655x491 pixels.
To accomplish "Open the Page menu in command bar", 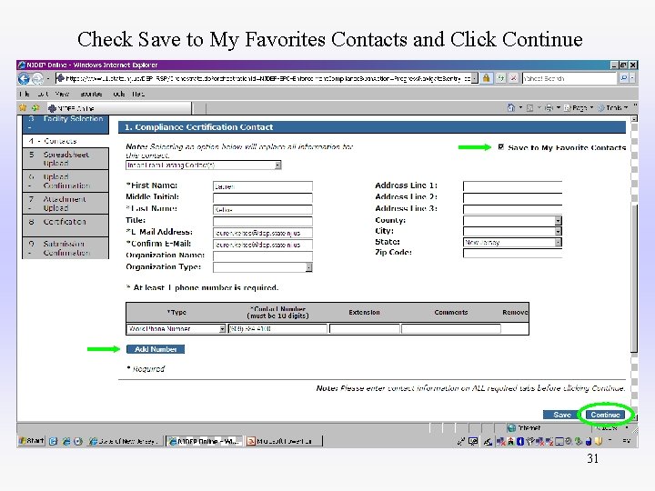I will tap(579, 107).
